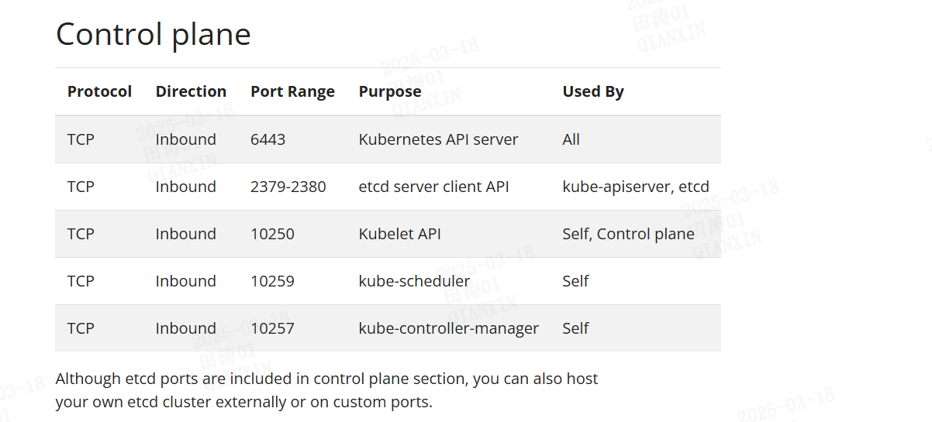The image size is (932, 422).
Task: Select the "kube-controller-manager" purpose cell
Action: pos(448,328)
